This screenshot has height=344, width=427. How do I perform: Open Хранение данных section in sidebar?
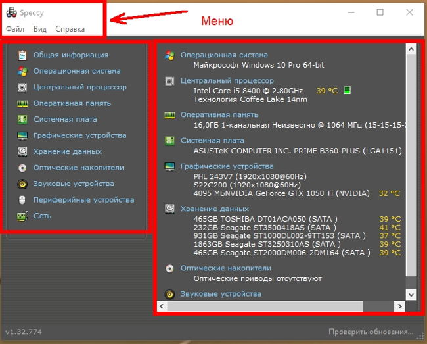click(67, 151)
